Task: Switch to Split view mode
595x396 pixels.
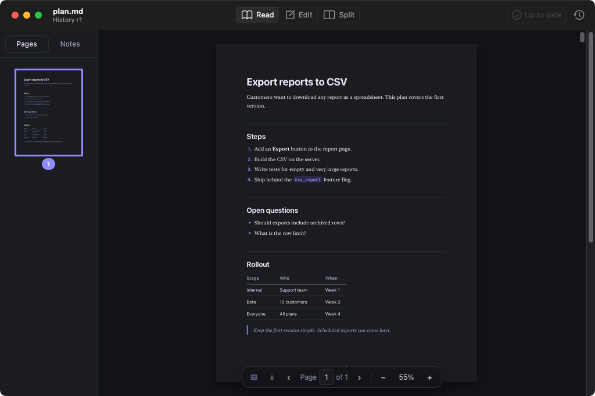Action: point(339,15)
